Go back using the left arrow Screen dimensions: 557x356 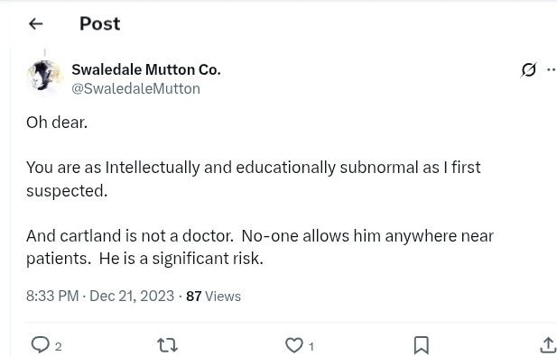(36, 24)
